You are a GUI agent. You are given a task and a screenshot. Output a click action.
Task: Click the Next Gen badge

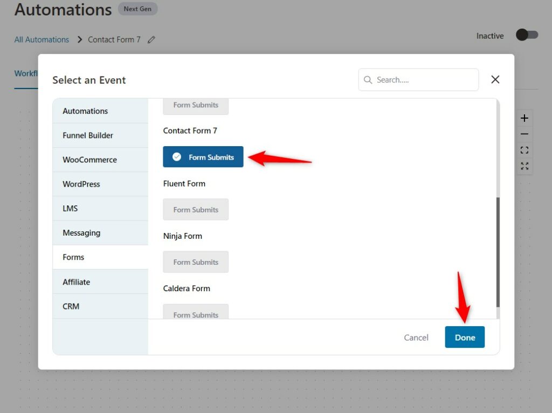(137, 9)
